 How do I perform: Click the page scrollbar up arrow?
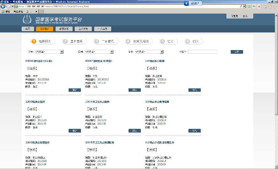pyautogui.click(x=276, y=15)
